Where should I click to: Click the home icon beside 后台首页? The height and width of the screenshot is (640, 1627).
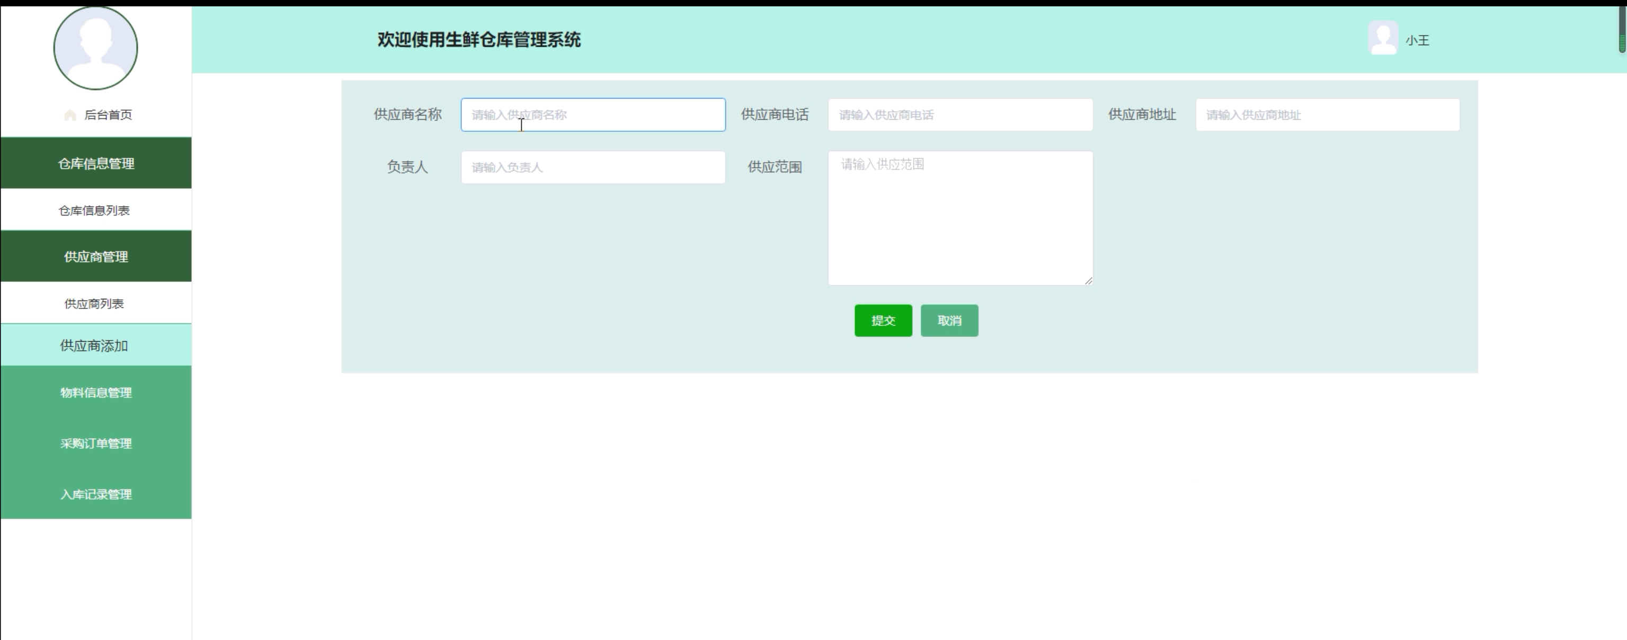tap(70, 115)
